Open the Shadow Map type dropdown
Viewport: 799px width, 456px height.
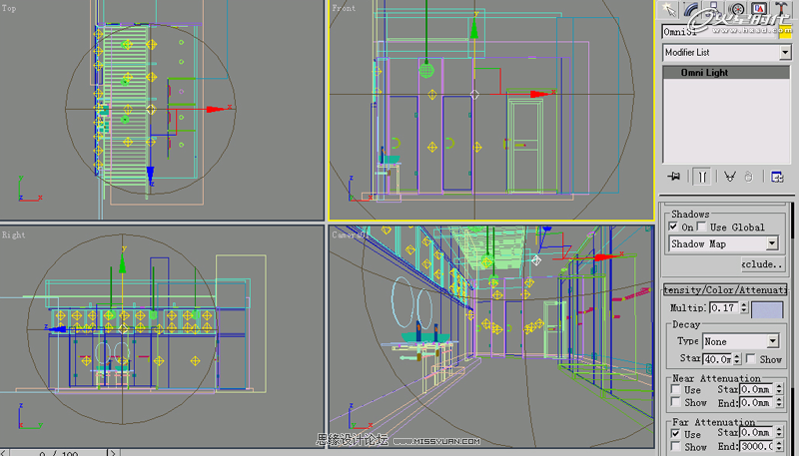pos(772,243)
